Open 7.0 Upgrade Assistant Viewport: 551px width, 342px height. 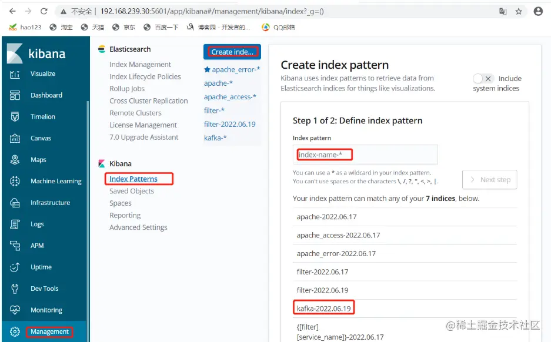pyautogui.click(x=143, y=138)
